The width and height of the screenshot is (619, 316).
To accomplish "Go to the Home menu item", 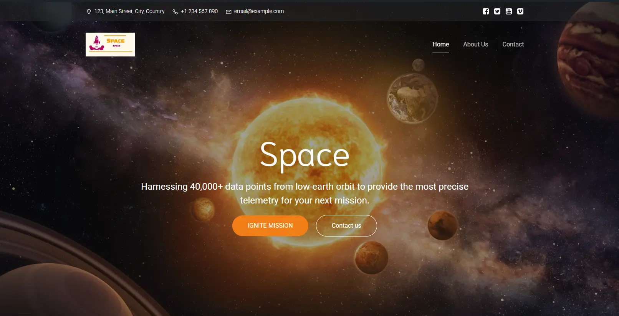I will click(441, 44).
